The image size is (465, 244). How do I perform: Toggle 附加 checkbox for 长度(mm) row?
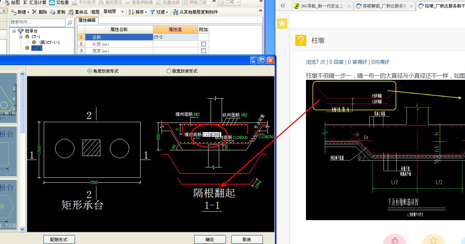tap(204, 44)
